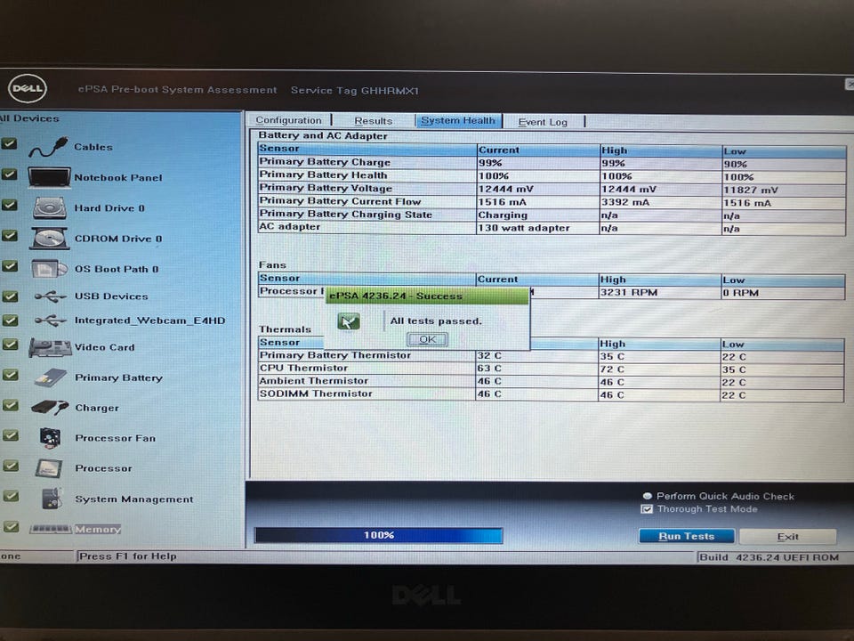The width and height of the screenshot is (854, 641).
Task: Select the USB Devices icon
Action: pyautogui.click(x=50, y=296)
